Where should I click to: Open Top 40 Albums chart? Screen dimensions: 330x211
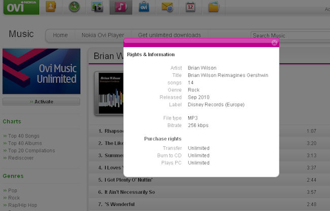(x=25, y=143)
